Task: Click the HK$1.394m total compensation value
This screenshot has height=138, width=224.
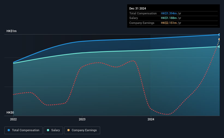Action: pyautogui.click(x=169, y=13)
